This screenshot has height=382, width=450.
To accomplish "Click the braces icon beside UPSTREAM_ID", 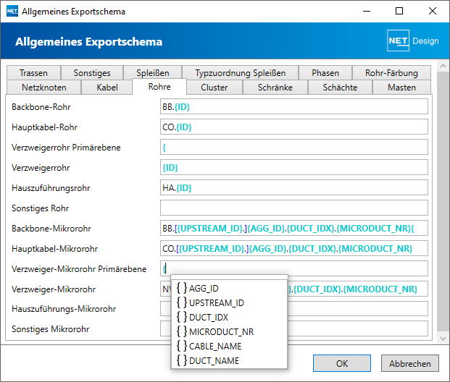I will (182, 302).
